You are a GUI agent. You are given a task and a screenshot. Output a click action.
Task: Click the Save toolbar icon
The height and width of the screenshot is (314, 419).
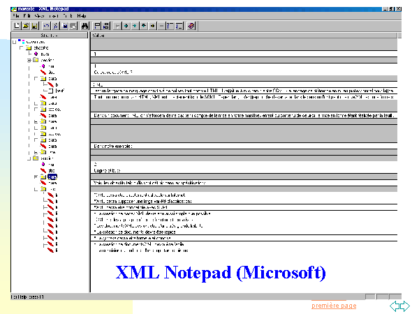pyautogui.click(x=34, y=25)
